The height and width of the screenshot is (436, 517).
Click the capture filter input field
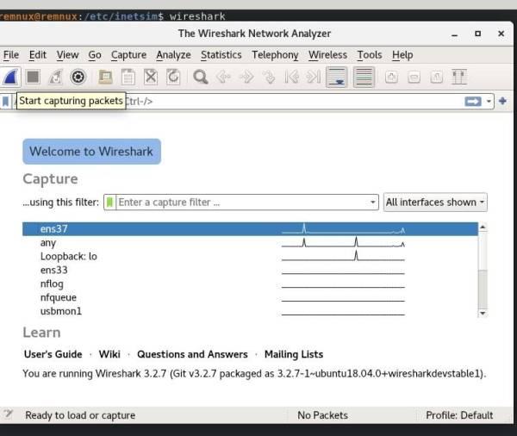(241, 202)
